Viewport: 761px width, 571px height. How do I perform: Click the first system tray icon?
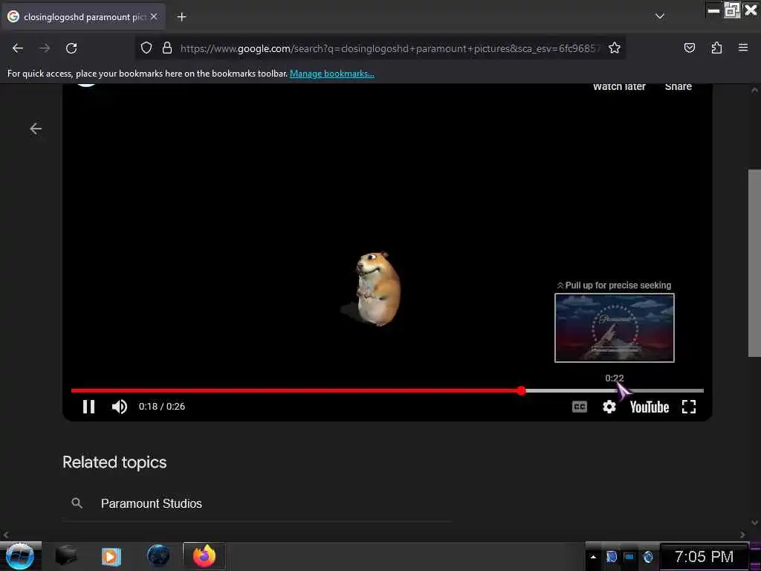coord(612,557)
